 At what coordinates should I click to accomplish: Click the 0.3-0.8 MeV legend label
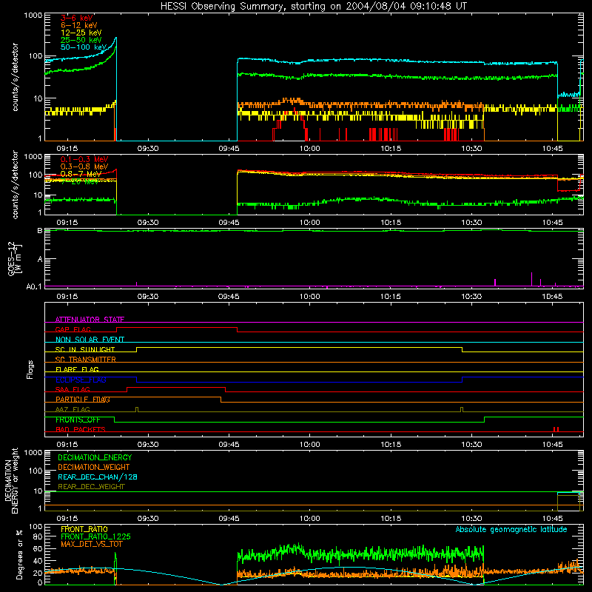[x=84, y=166]
